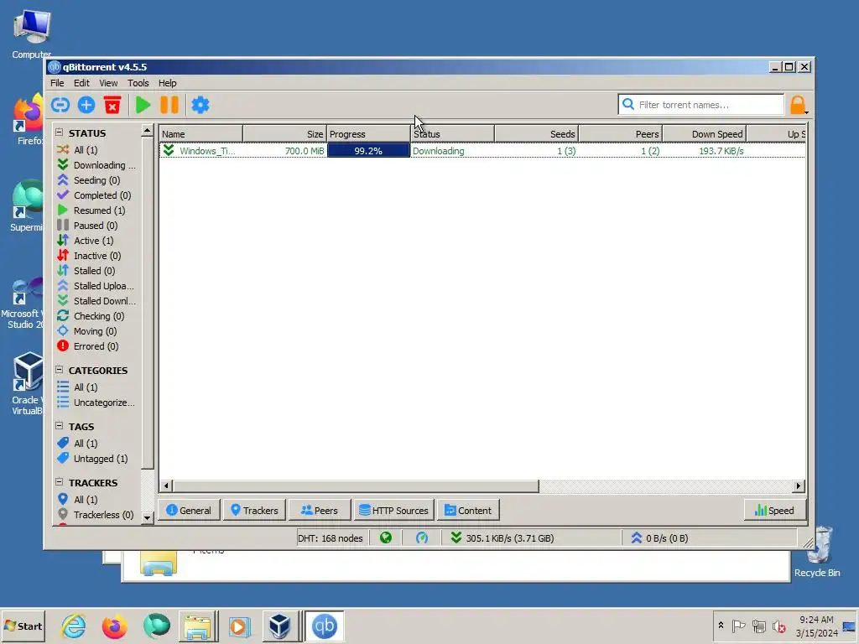Click the Add Torrent File plus icon
This screenshot has height=644, width=859.
pos(86,105)
